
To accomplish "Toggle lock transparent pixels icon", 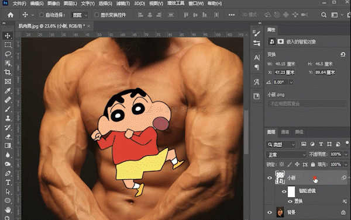I will (281, 165).
